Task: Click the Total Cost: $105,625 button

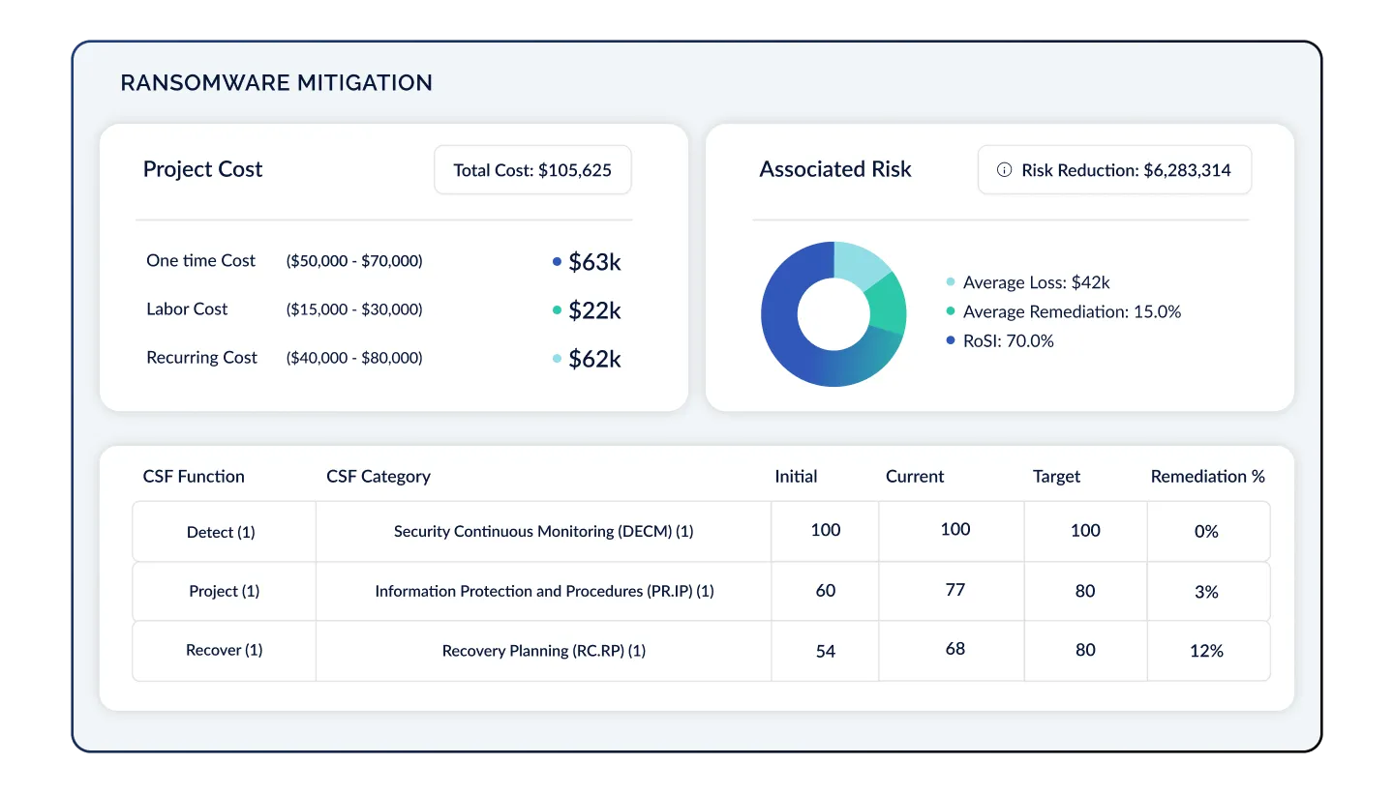Action: 532,170
